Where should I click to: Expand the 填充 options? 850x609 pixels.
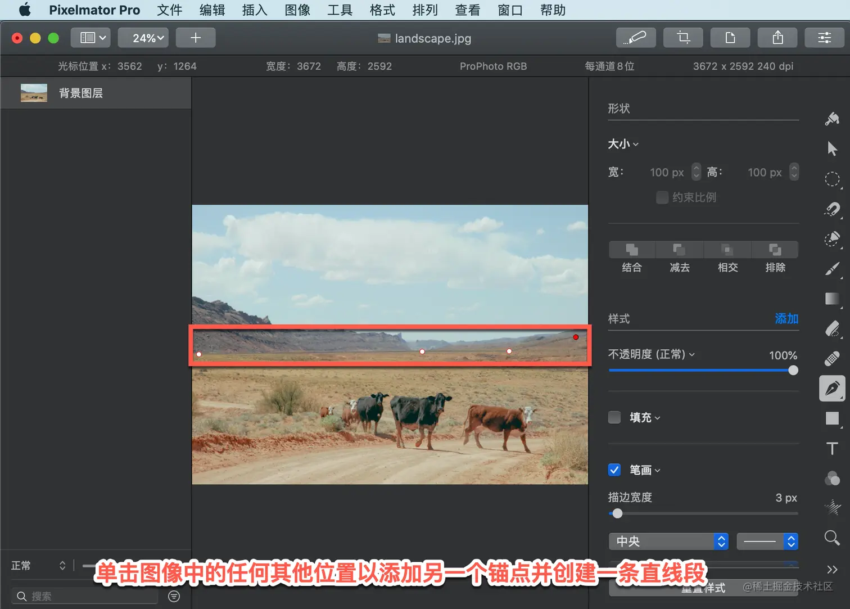[645, 417]
